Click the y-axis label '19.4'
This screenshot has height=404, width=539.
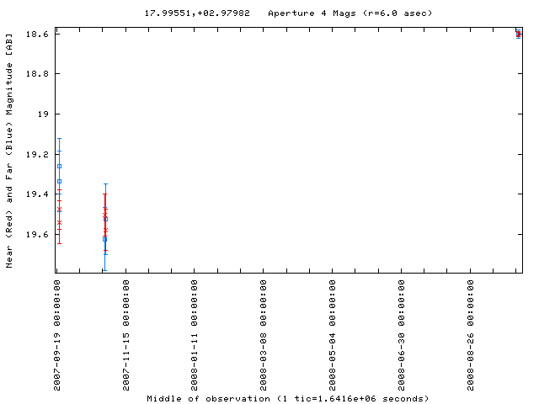point(37,194)
